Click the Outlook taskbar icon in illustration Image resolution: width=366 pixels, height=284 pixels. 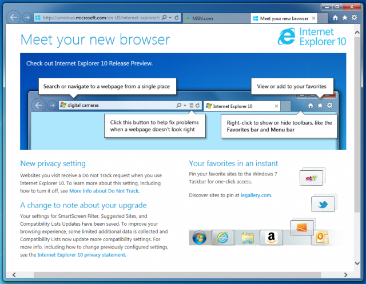pyautogui.click(x=322, y=238)
